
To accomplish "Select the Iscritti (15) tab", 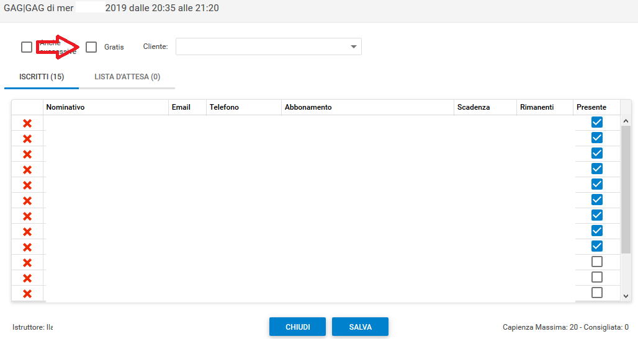I will pos(41,77).
